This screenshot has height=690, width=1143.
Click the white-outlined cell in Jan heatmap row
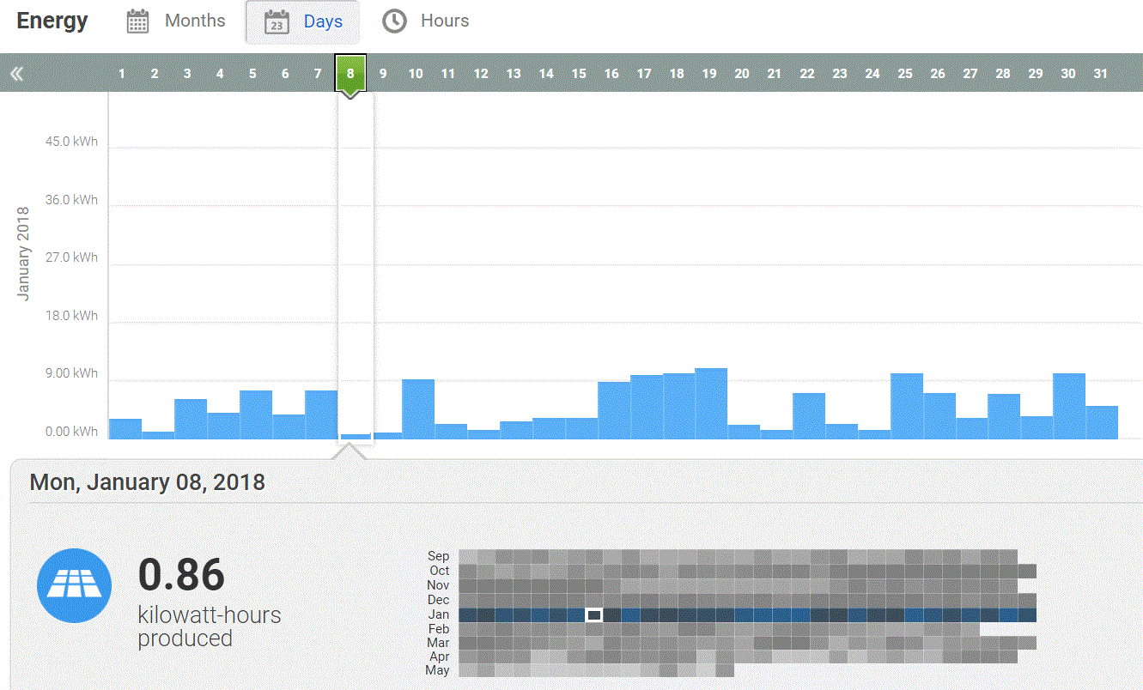coord(593,614)
